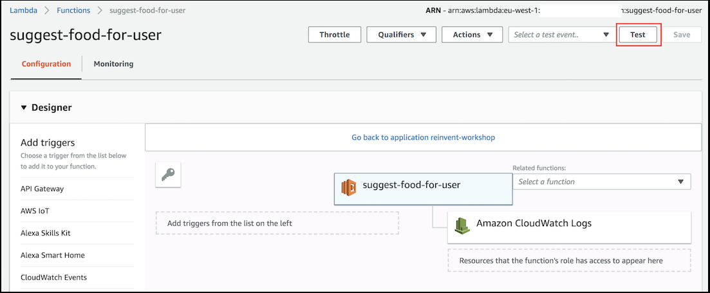Click the ARN text at the top
The width and height of the screenshot is (710, 293).
click(x=564, y=10)
